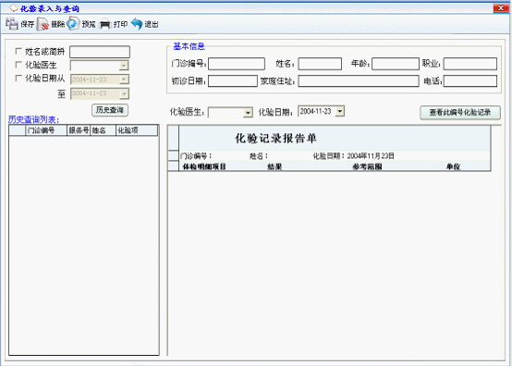Click the 姓名 input in 基本信息

tap(320, 64)
